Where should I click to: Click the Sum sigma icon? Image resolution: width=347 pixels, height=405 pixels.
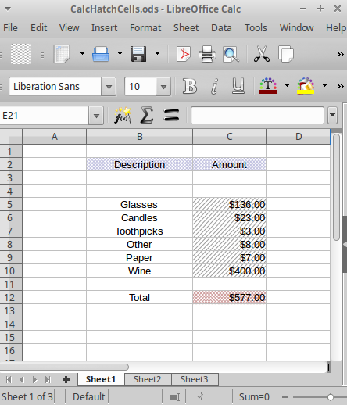click(x=147, y=115)
